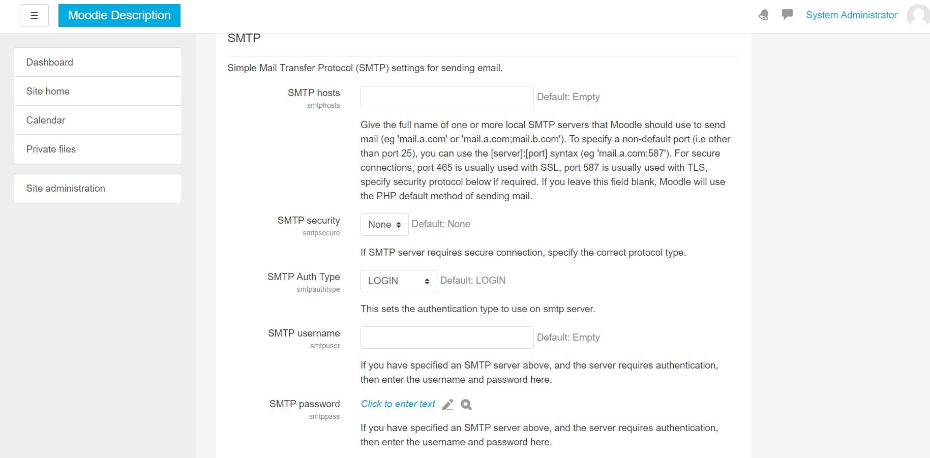The width and height of the screenshot is (930, 458).
Task: Click the 'Click to enter text' password link
Action: (x=398, y=404)
